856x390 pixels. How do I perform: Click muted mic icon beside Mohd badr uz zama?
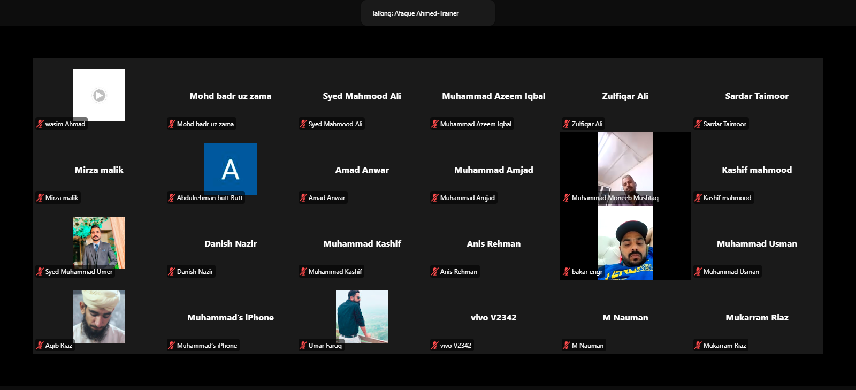pos(172,124)
